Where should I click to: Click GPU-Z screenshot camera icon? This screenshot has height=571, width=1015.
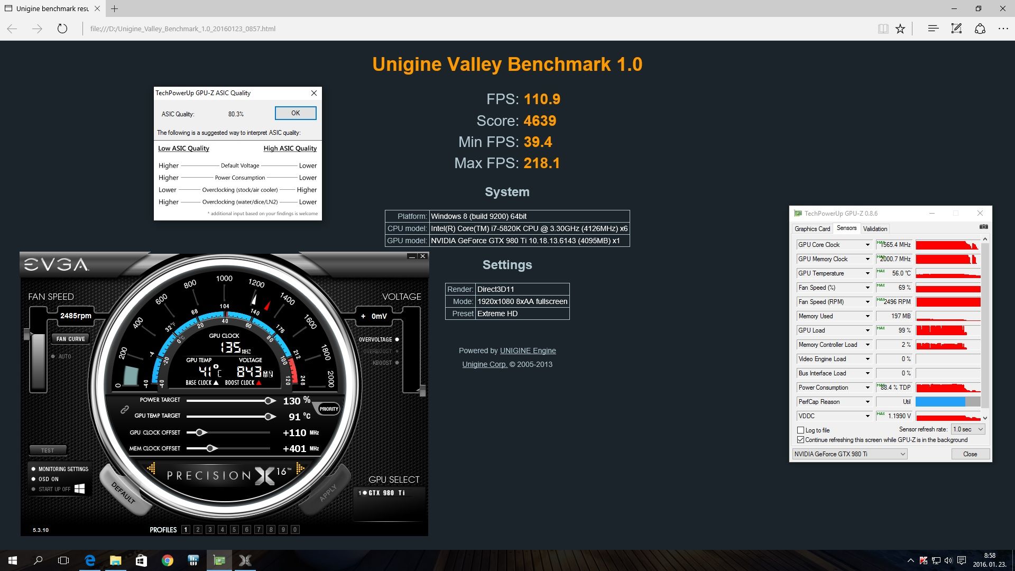pyautogui.click(x=983, y=227)
